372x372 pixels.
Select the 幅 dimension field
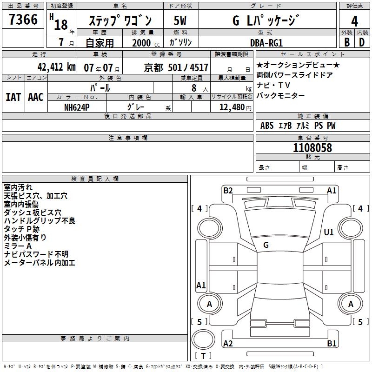pos(317,167)
